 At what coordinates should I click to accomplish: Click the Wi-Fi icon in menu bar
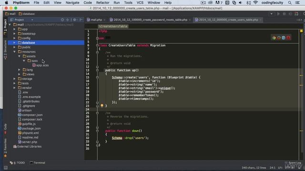tap(255, 3)
